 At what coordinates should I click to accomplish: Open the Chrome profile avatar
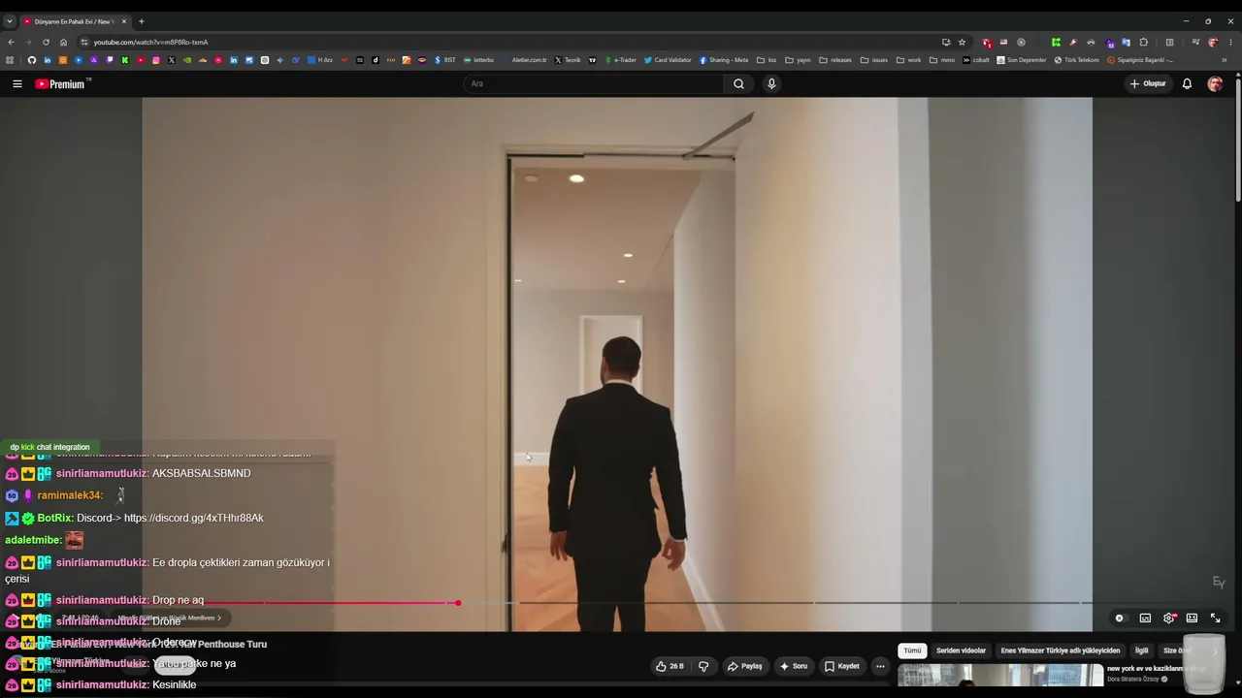(1213, 43)
